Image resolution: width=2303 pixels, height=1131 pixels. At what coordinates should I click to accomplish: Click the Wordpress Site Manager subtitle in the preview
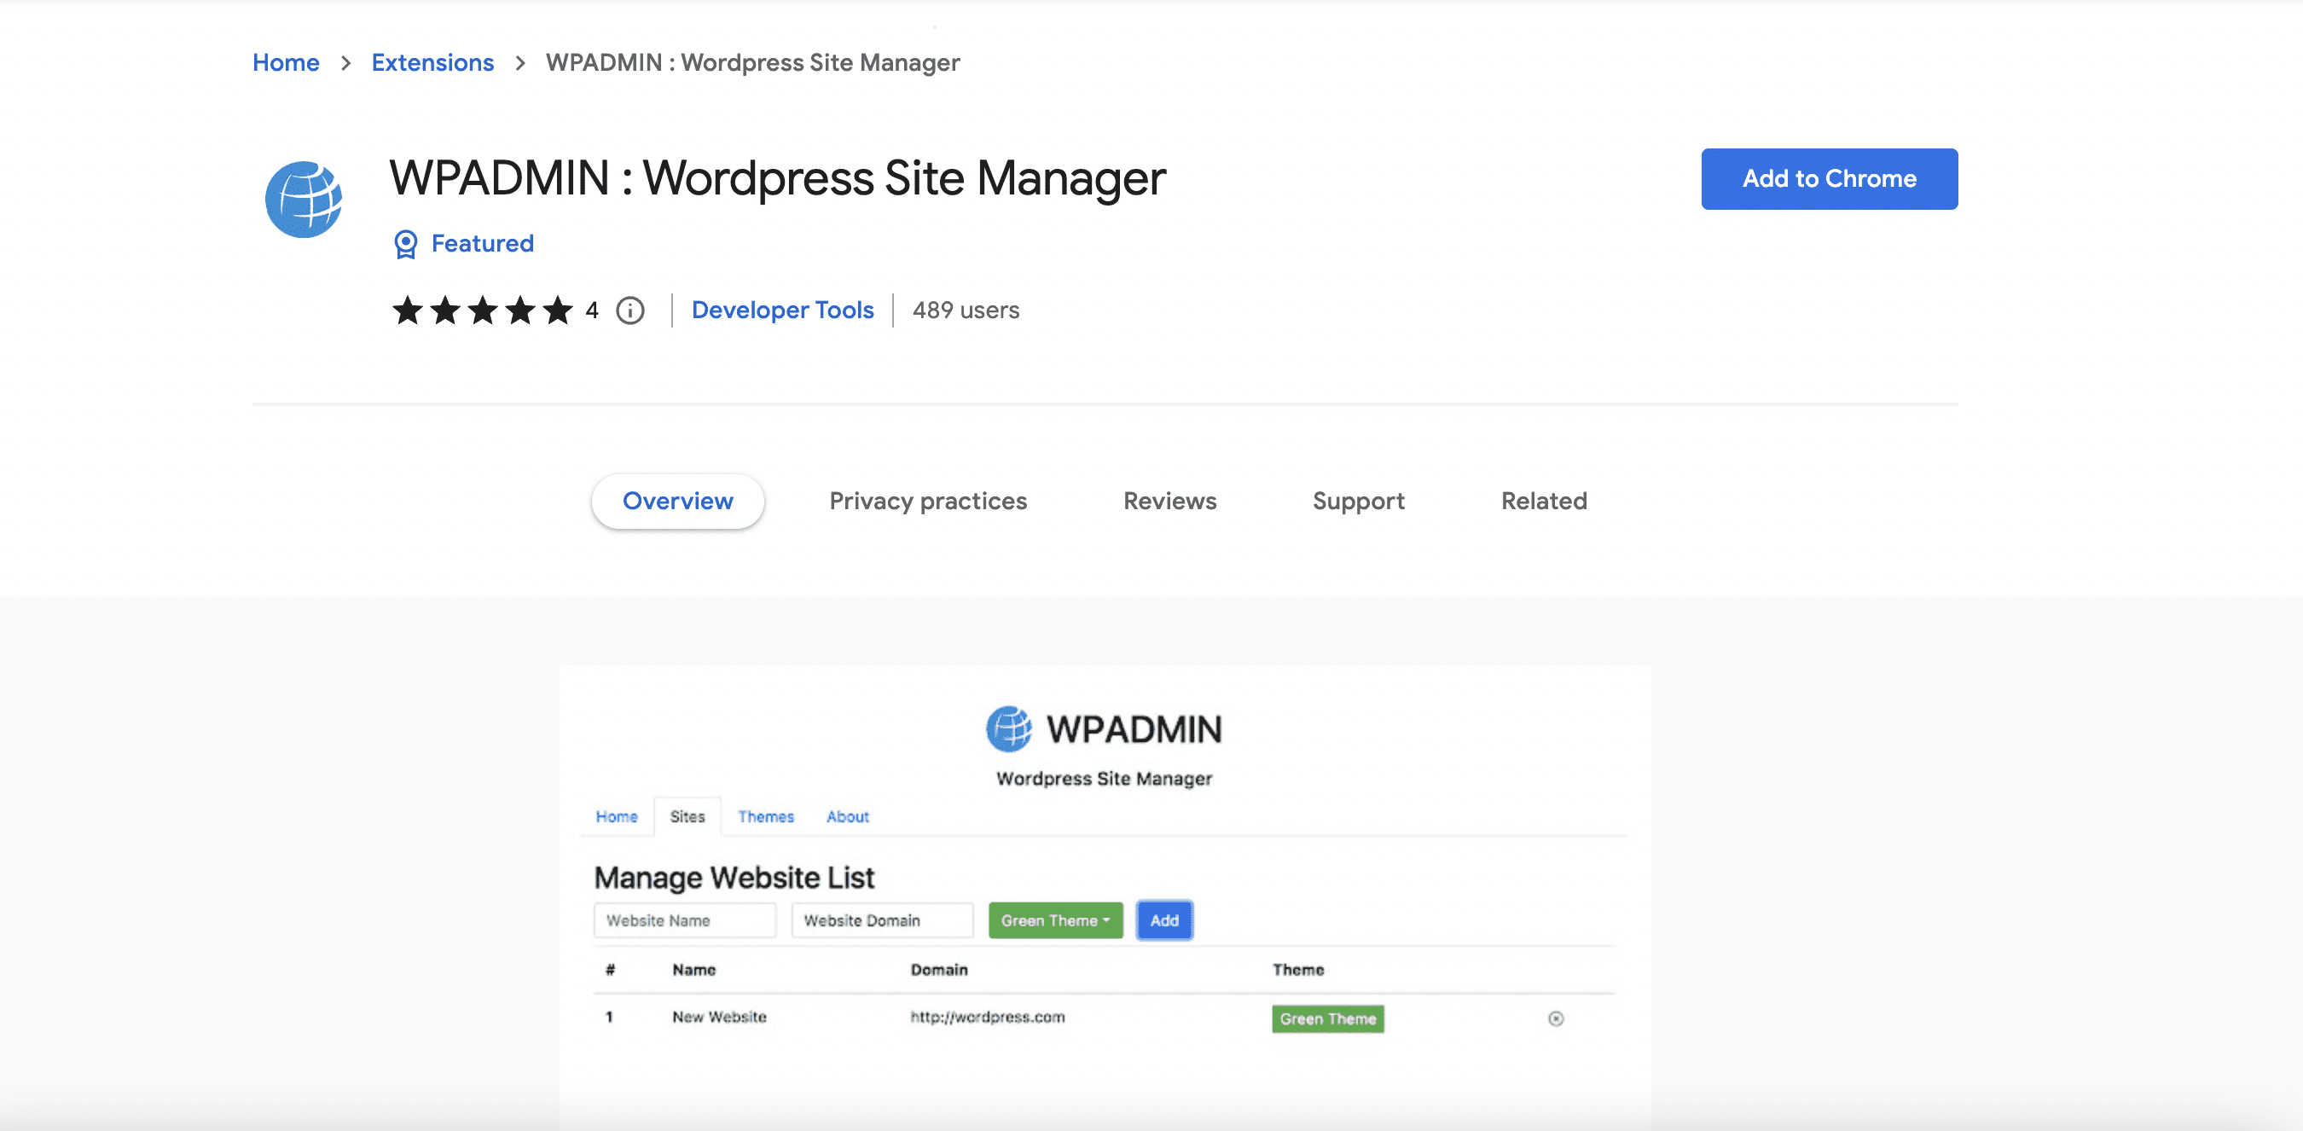(x=1104, y=779)
